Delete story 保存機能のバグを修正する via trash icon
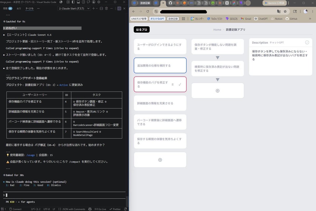Viewport: 316px width, 211px height. click(173, 85)
